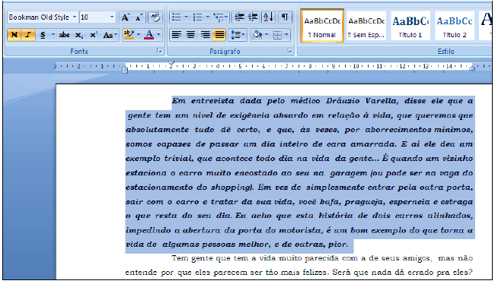
Task: Toggle Italic (I) formatting
Action: 28,35
